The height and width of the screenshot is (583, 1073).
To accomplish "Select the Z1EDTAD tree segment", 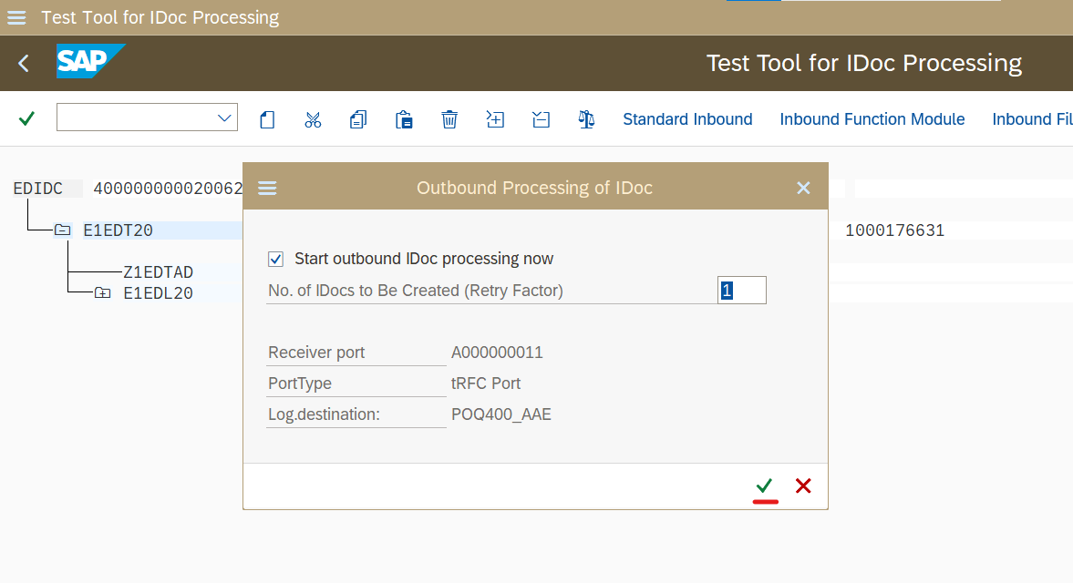I will coord(158,271).
